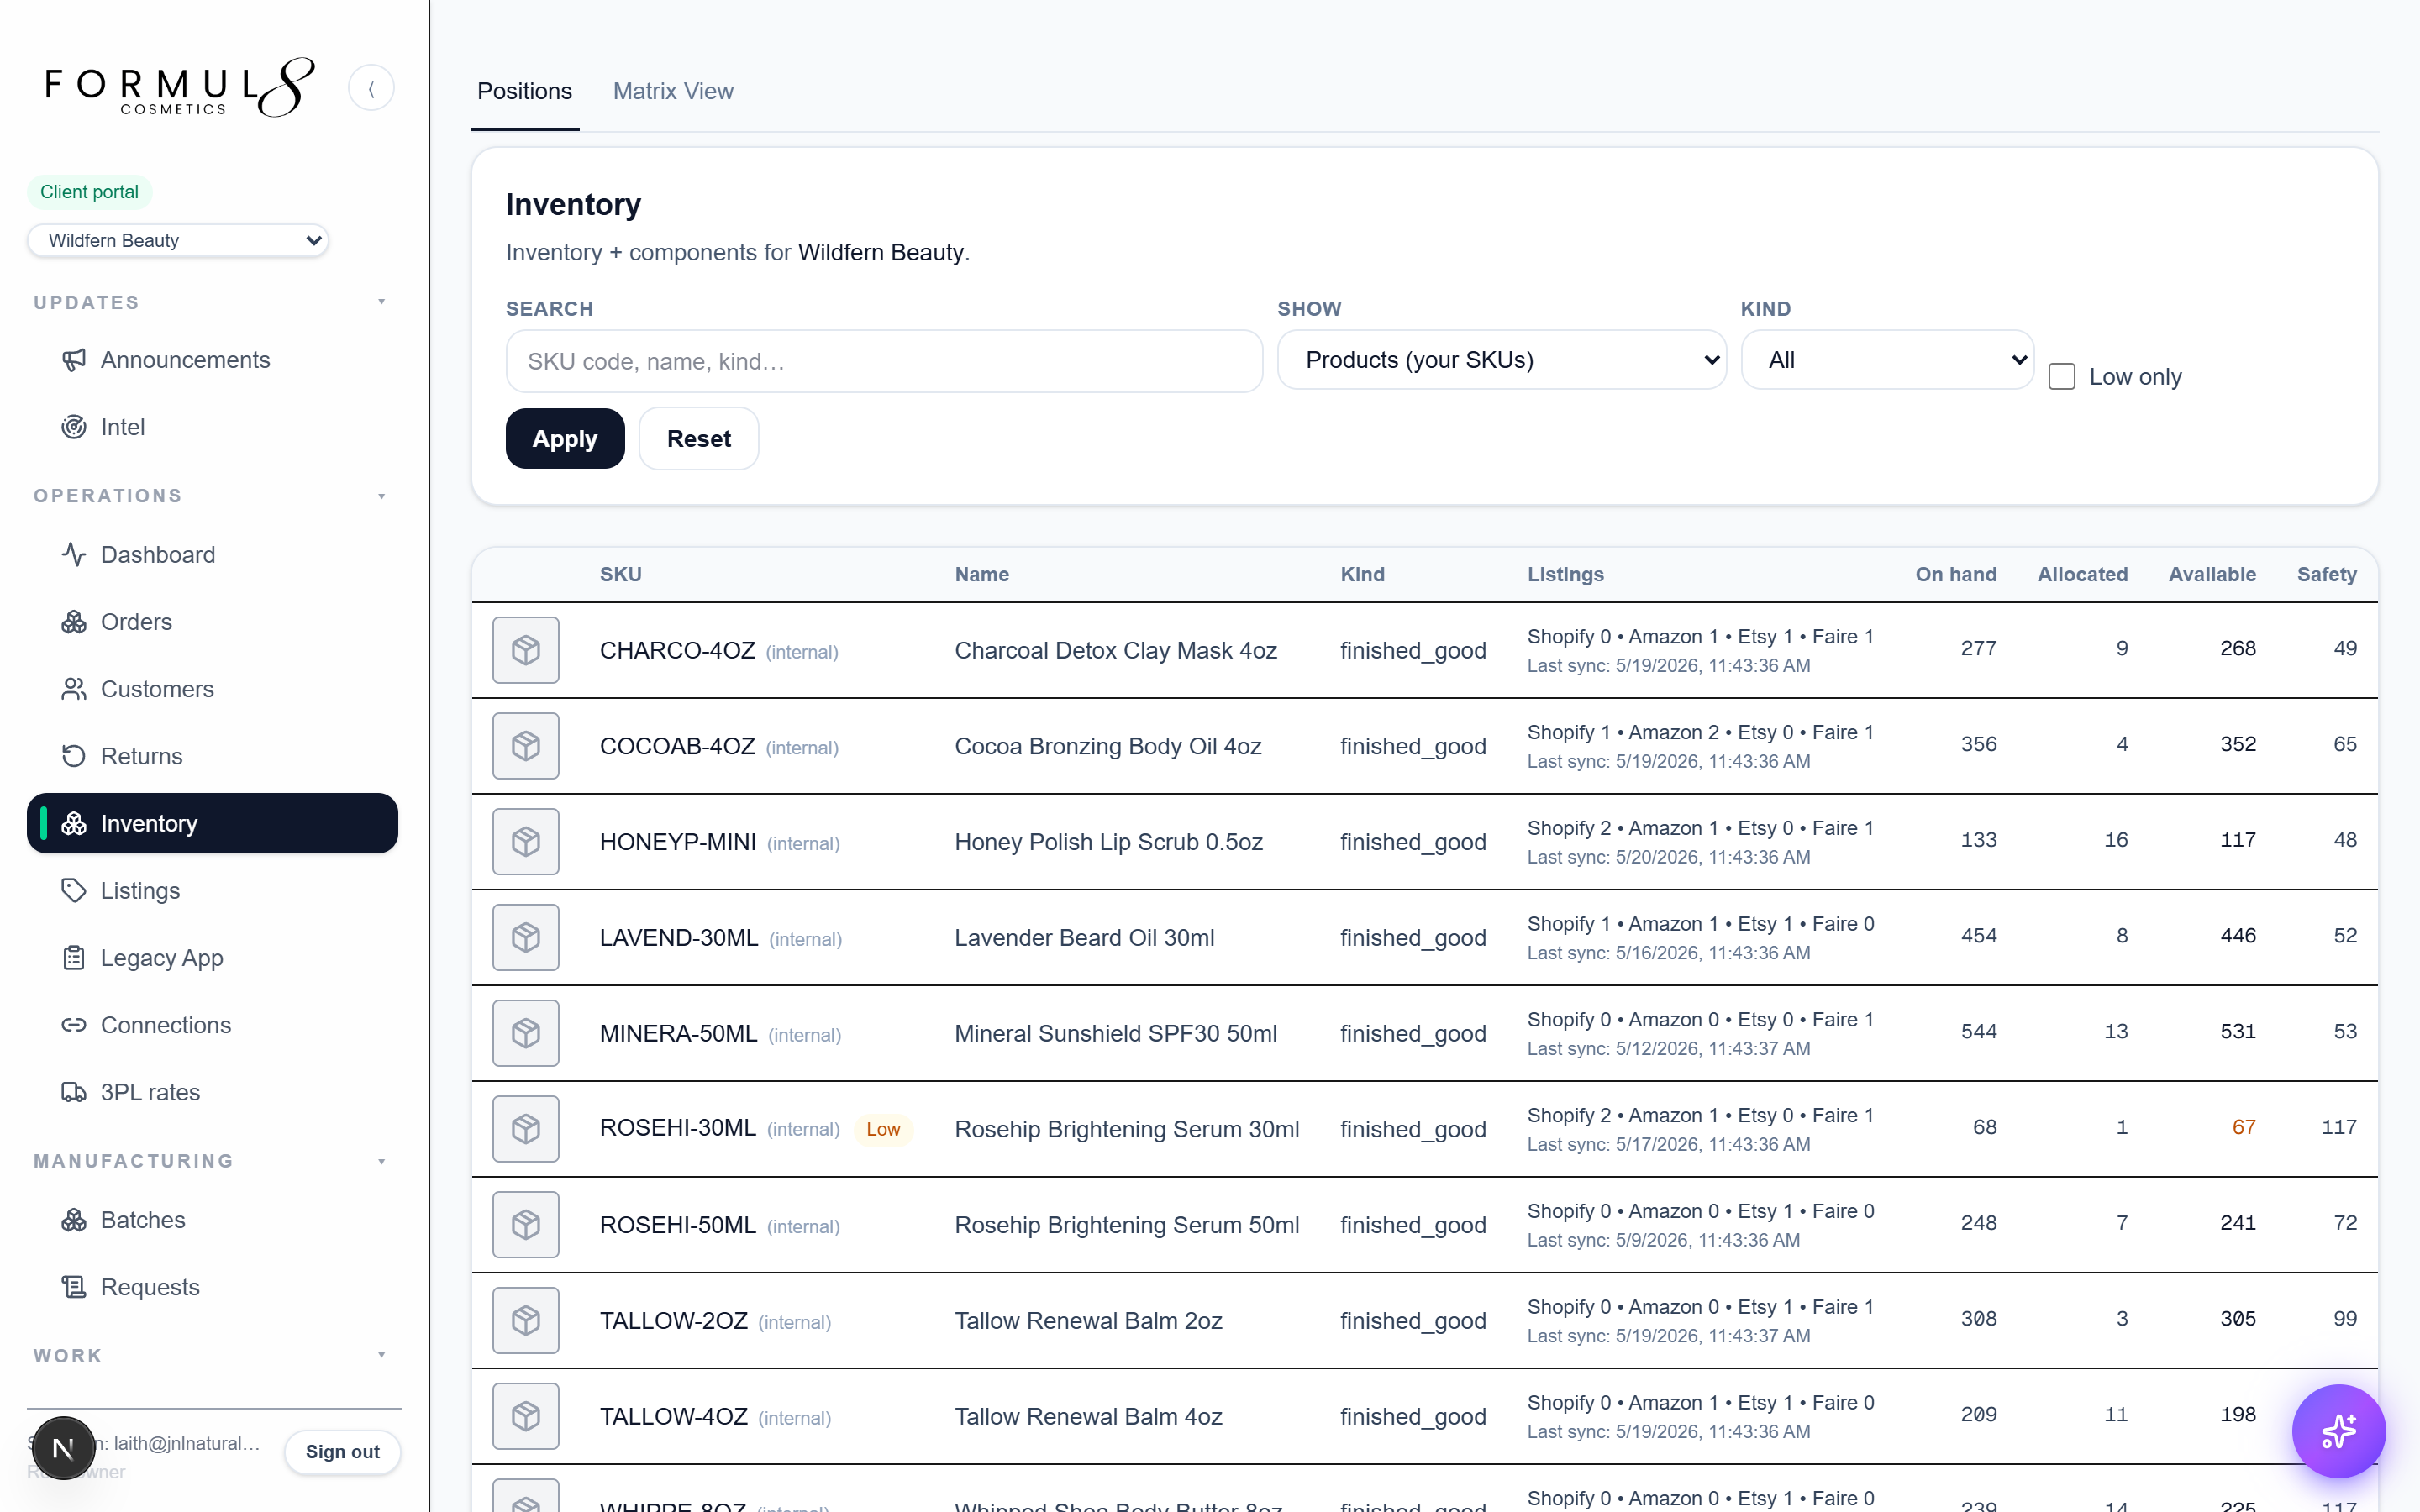2420x1512 pixels.
Task: Click Lavender Beard Oil 30ml name
Action: tap(1085, 938)
